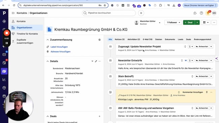Click the browser address bar URL
The image size is (219, 123).
(x=53, y=5)
